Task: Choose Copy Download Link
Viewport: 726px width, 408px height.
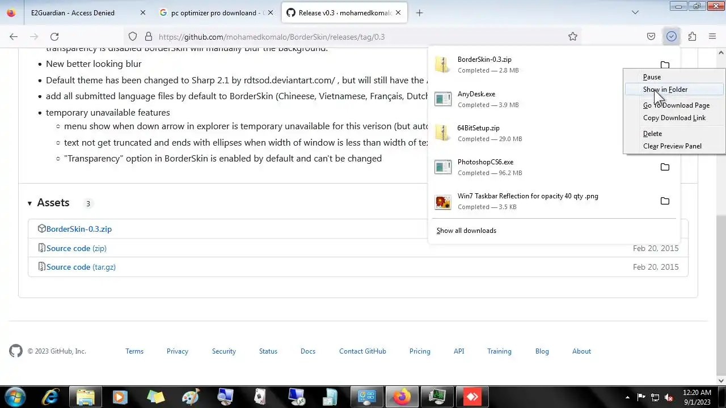Action: (x=673, y=118)
